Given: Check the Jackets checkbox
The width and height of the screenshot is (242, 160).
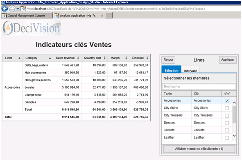Looking at the screenshot, I should click(227, 130).
